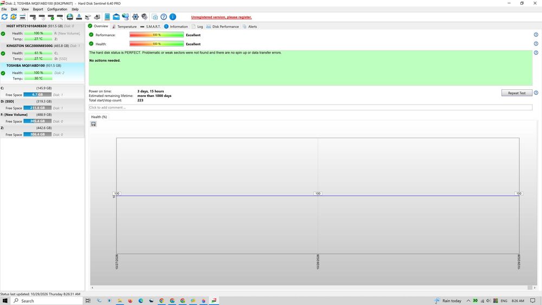Viewport: 542px width, 305px height.
Task: Click the volume icon in the system tray
Action: (x=488, y=301)
